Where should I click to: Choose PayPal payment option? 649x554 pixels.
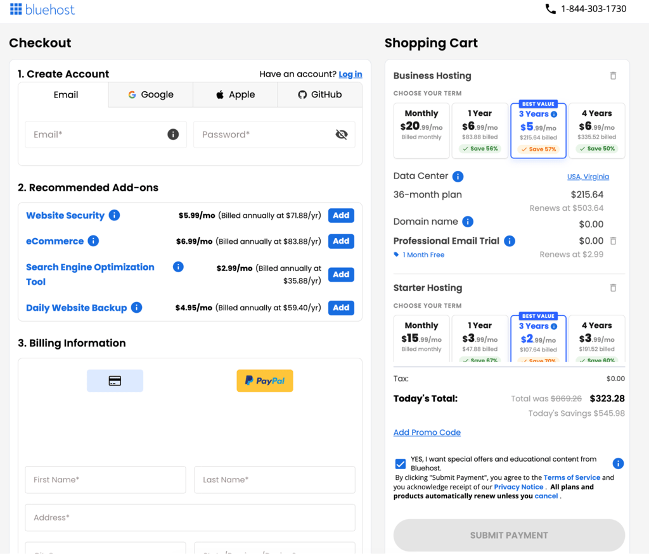coord(265,381)
